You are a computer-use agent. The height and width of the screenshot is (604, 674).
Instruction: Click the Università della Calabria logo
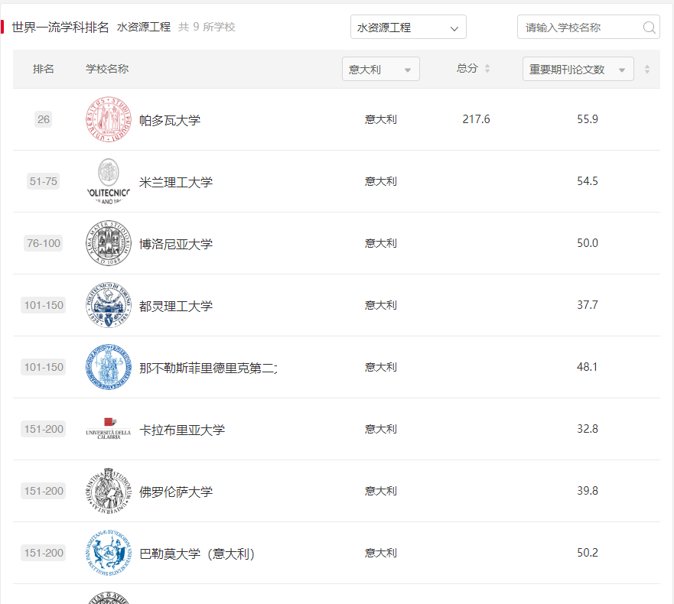[108, 429]
